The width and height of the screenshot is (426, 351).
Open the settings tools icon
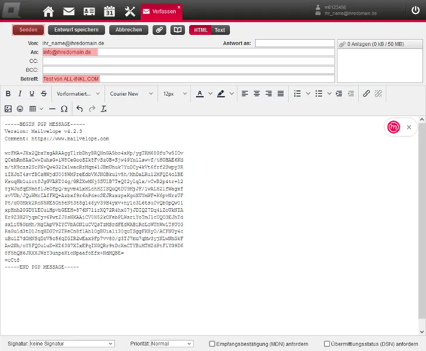(x=130, y=12)
